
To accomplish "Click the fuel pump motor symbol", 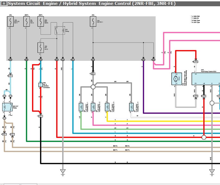I will click(x=176, y=79).
